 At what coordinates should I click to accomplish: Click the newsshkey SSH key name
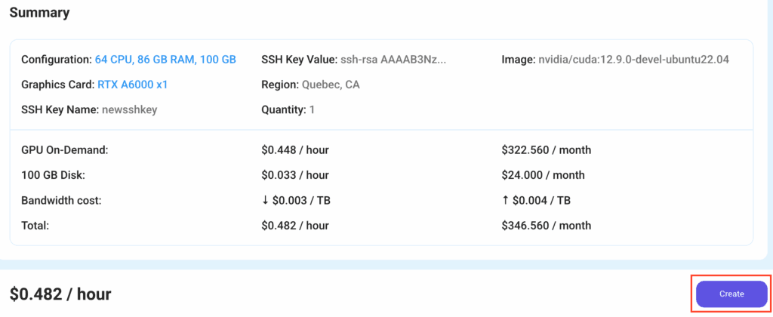pos(130,109)
